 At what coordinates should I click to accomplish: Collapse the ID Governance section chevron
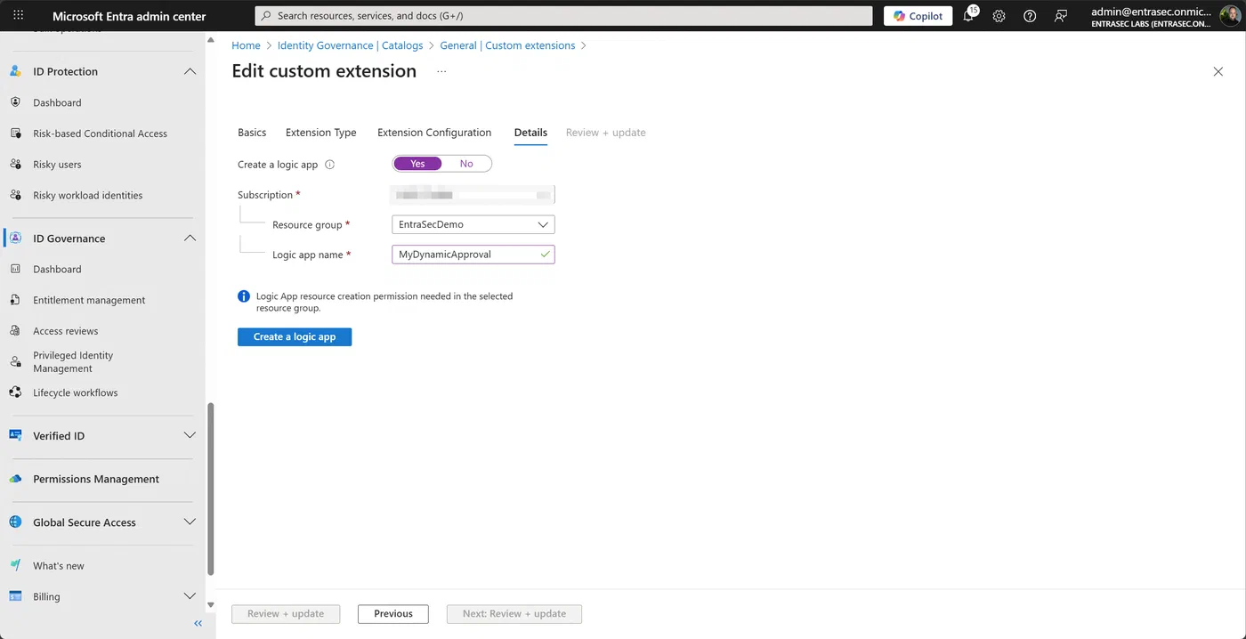tap(190, 239)
